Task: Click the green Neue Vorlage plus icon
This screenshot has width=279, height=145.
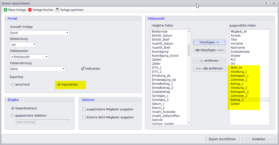Action: 6,10
